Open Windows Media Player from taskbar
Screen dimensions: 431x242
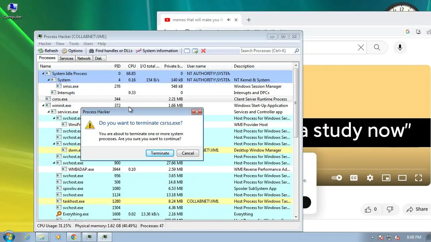pyautogui.click(x=58, y=237)
